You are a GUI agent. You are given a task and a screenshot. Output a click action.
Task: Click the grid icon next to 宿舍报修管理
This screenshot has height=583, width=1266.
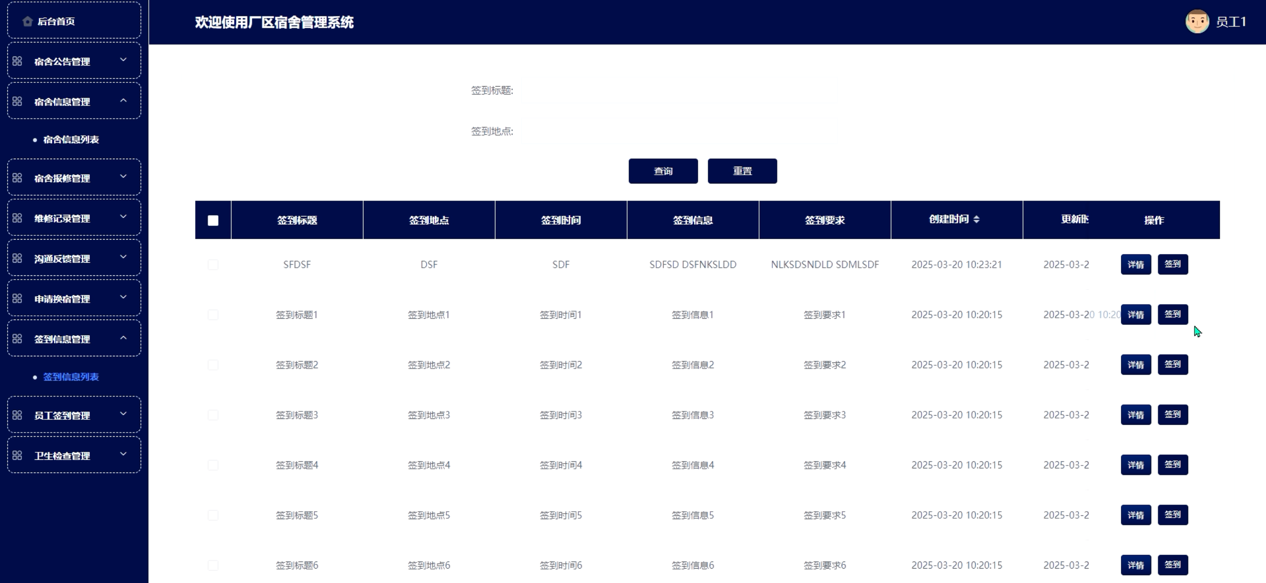(17, 177)
